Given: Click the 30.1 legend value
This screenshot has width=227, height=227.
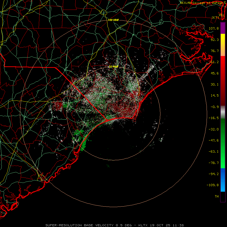Looking at the screenshot, I should pyautogui.click(x=215, y=84).
